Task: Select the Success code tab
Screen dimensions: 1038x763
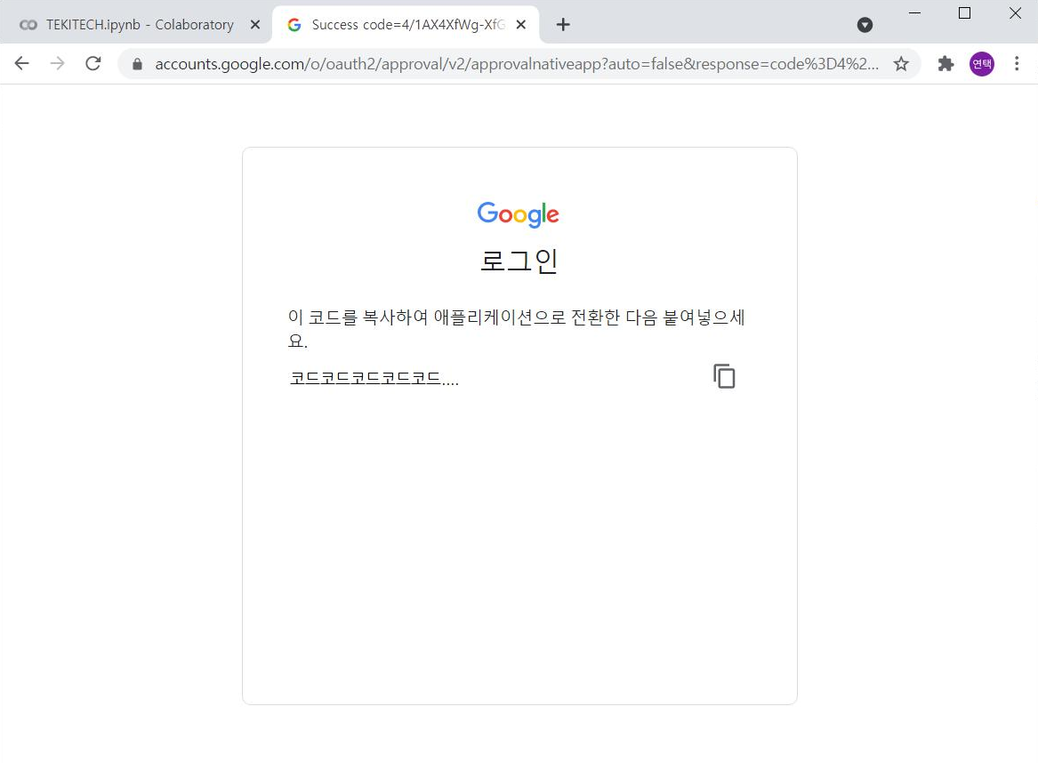Action: [x=406, y=25]
